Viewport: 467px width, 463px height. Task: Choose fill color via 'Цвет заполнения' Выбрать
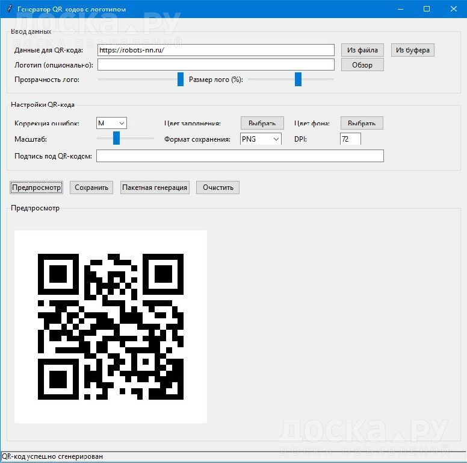(x=262, y=123)
